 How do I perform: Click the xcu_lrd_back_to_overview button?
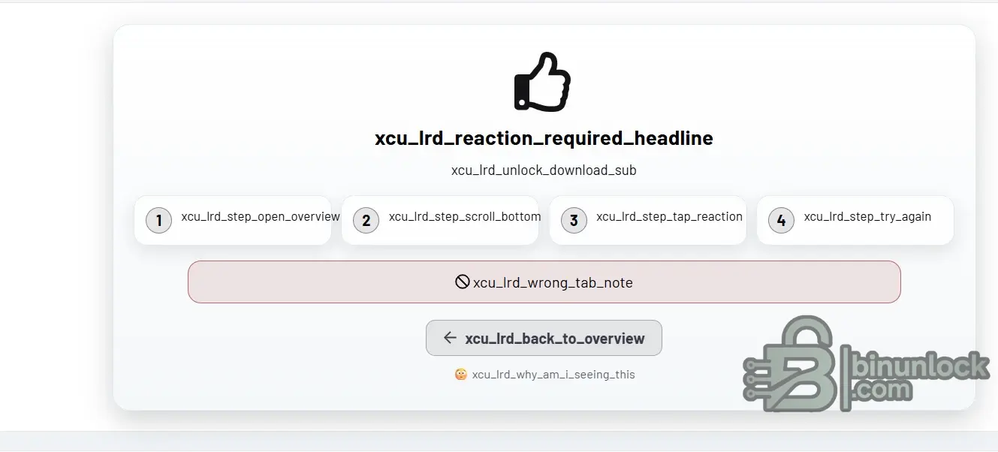[x=544, y=338]
